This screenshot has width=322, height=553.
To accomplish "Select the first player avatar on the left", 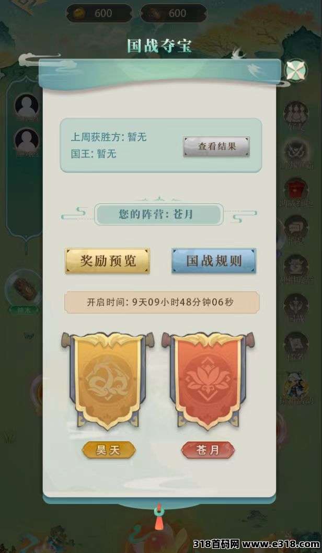I will point(27,105).
